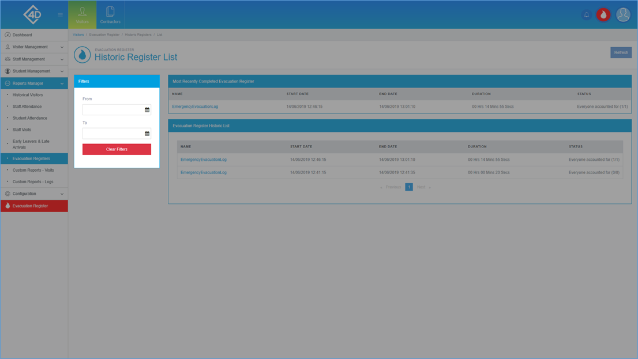638x359 pixels.
Task: Click the Evacuation Register breadcrumb
Action: (104, 35)
